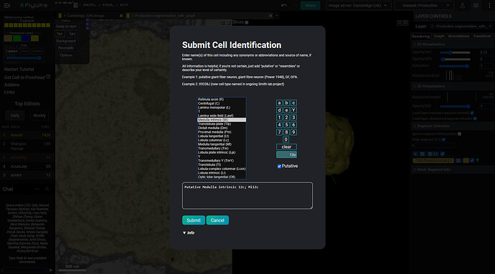Collapse the Info disclosure triangle

pyautogui.click(x=184, y=233)
